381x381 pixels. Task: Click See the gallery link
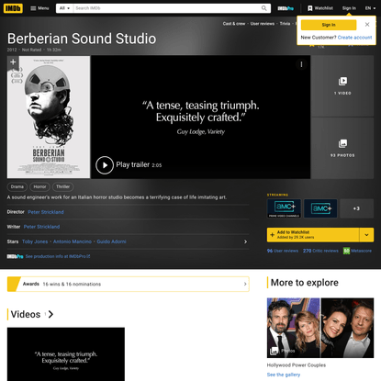click(284, 375)
